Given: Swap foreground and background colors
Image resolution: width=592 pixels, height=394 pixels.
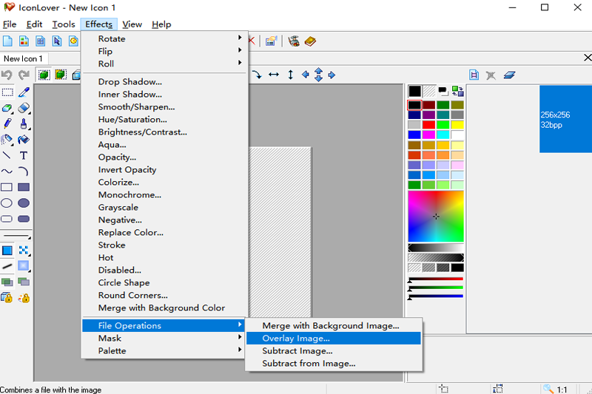Looking at the screenshot, I should (457, 91).
